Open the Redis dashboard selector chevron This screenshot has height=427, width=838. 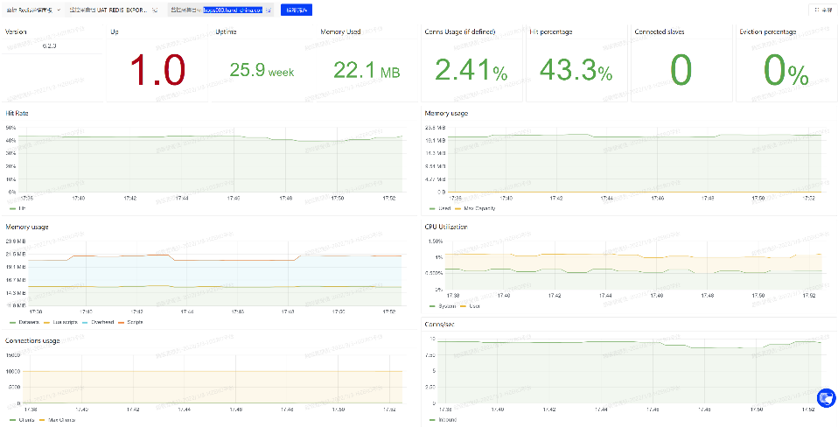click(58, 10)
